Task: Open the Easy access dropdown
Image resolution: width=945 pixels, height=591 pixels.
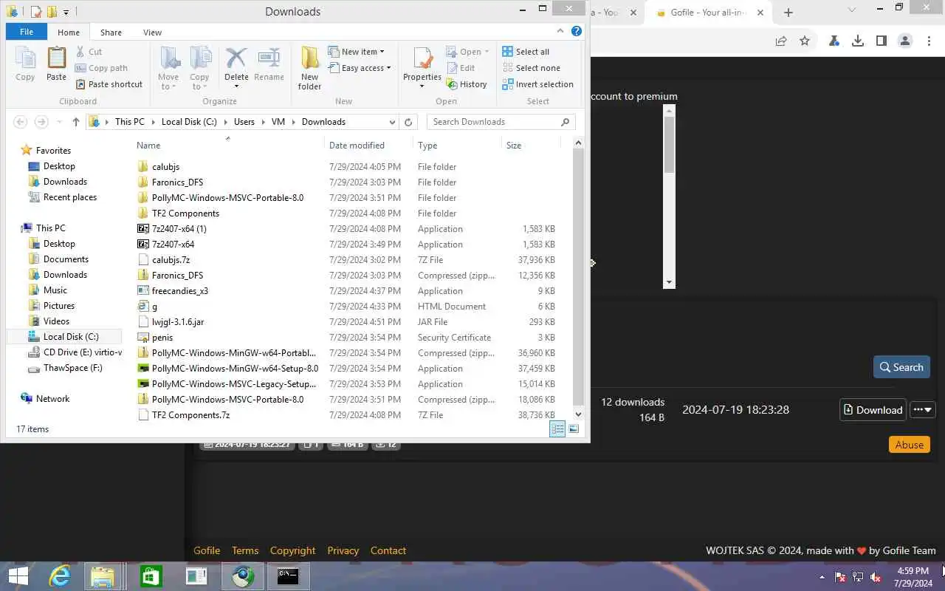Action: pyautogui.click(x=360, y=68)
